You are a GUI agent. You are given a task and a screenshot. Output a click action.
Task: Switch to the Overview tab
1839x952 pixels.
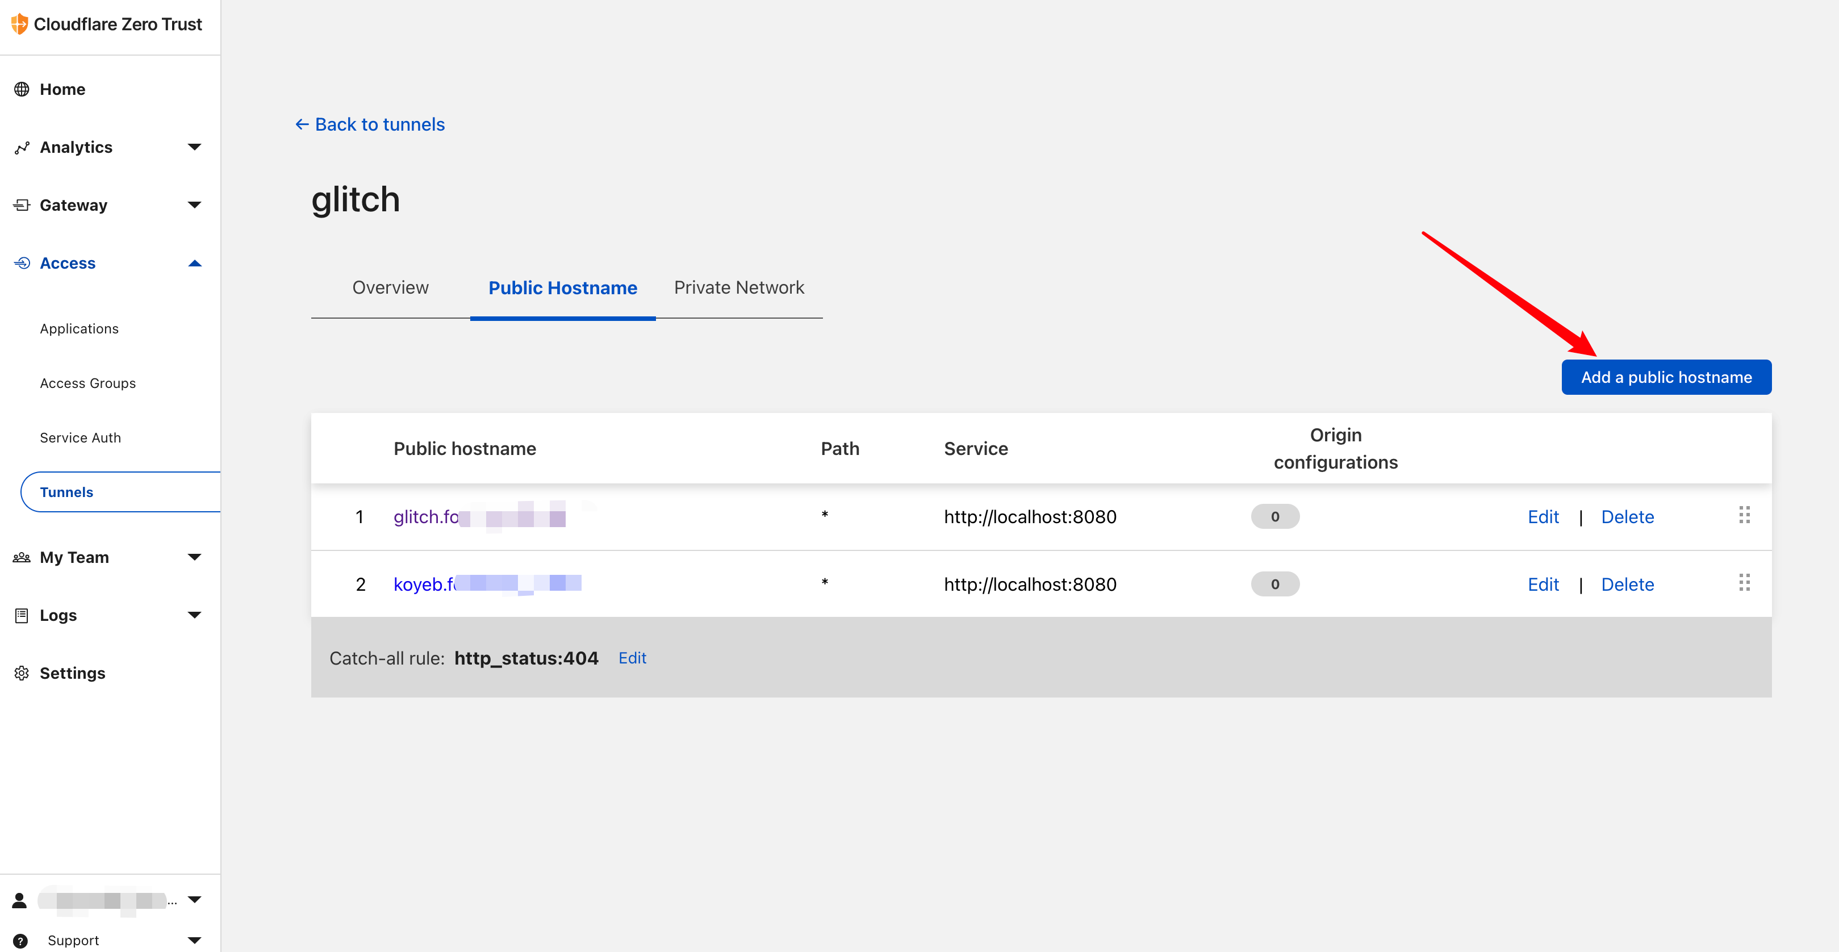(391, 287)
